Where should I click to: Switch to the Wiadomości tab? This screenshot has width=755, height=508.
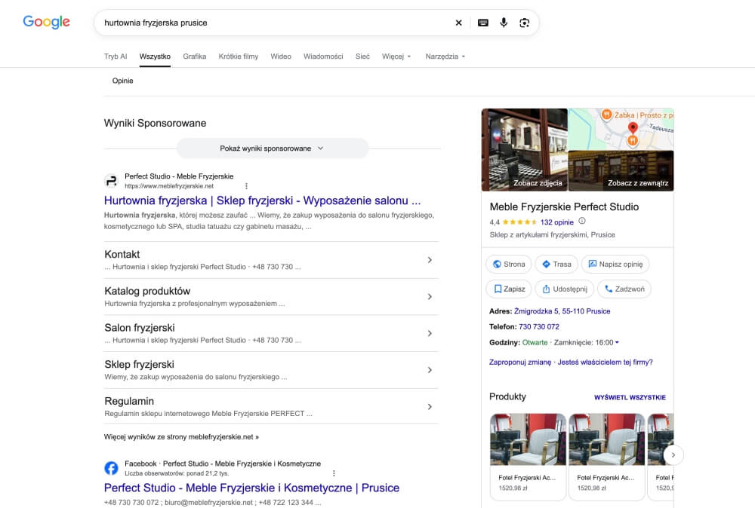point(323,57)
